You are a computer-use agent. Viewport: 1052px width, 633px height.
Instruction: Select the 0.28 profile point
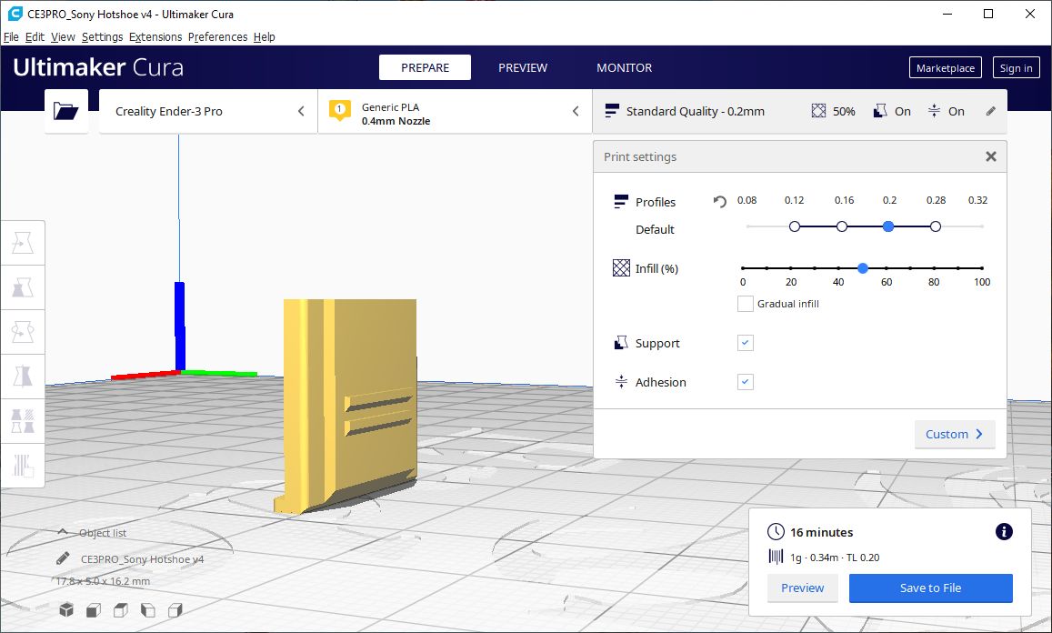click(x=936, y=226)
